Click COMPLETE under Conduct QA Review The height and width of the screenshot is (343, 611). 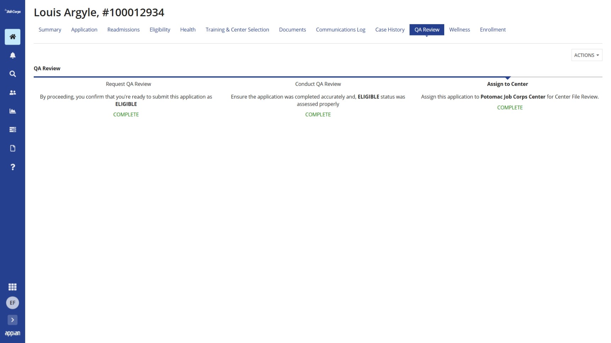click(x=318, y=114)
